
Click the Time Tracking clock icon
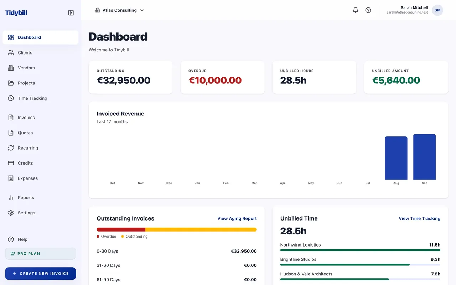tap(11, 98)
